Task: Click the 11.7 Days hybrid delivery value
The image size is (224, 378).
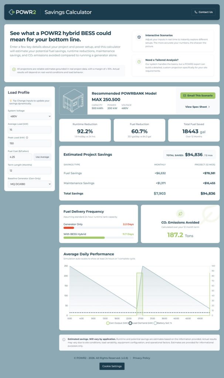Action: click(128, 234)
